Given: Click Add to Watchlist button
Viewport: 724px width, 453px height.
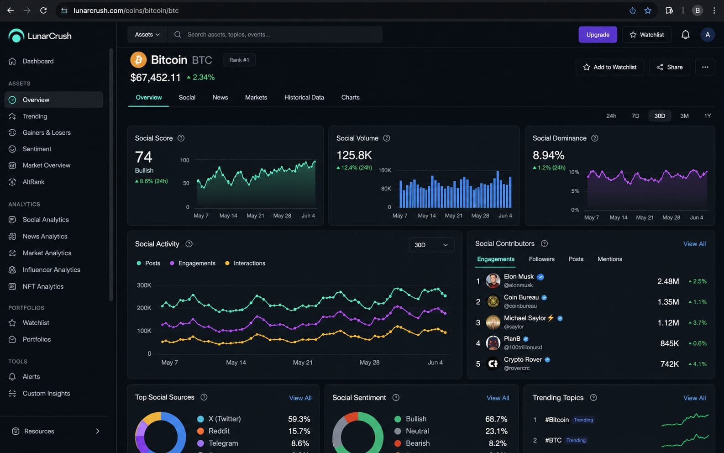Looking at the screenshot, I should point(610,67).
